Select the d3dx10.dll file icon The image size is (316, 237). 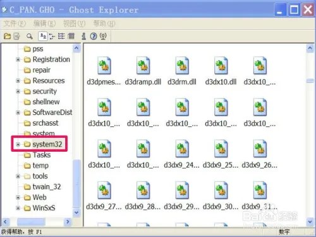coord(221,65)
